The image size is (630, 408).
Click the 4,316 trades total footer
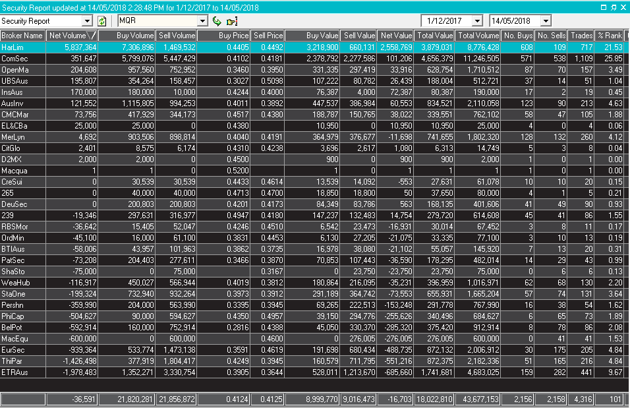point(581,400)
